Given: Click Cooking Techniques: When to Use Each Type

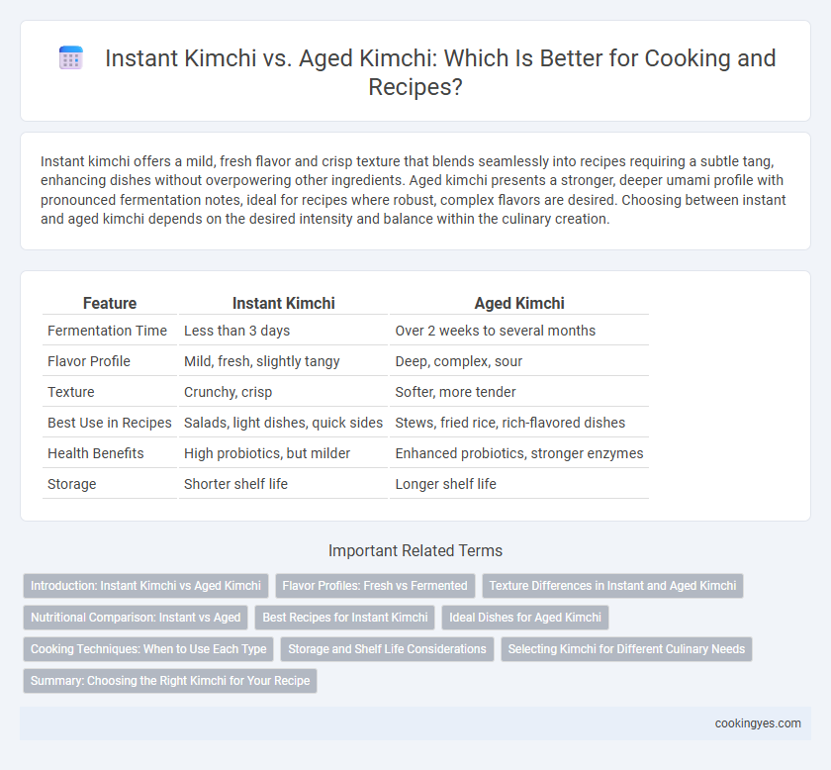Looking at the screenshot, I should pyautogui.click(x=148, y=649).
